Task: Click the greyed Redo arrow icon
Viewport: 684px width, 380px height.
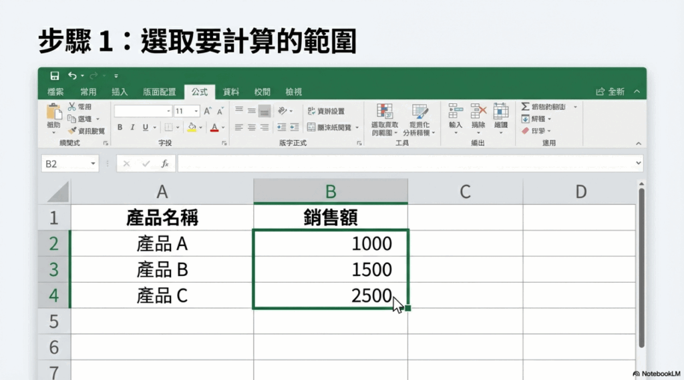Action: pos(94,76)
